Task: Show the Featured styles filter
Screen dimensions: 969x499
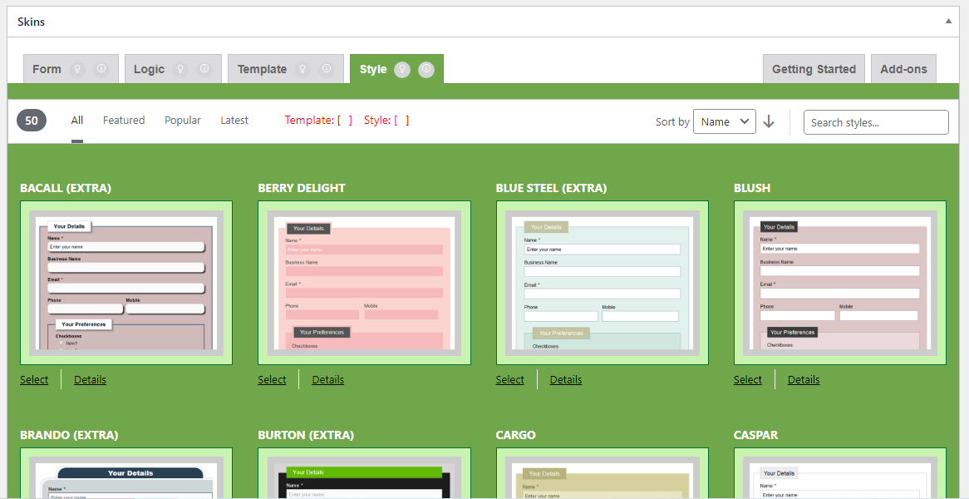Action: (124, 121)
